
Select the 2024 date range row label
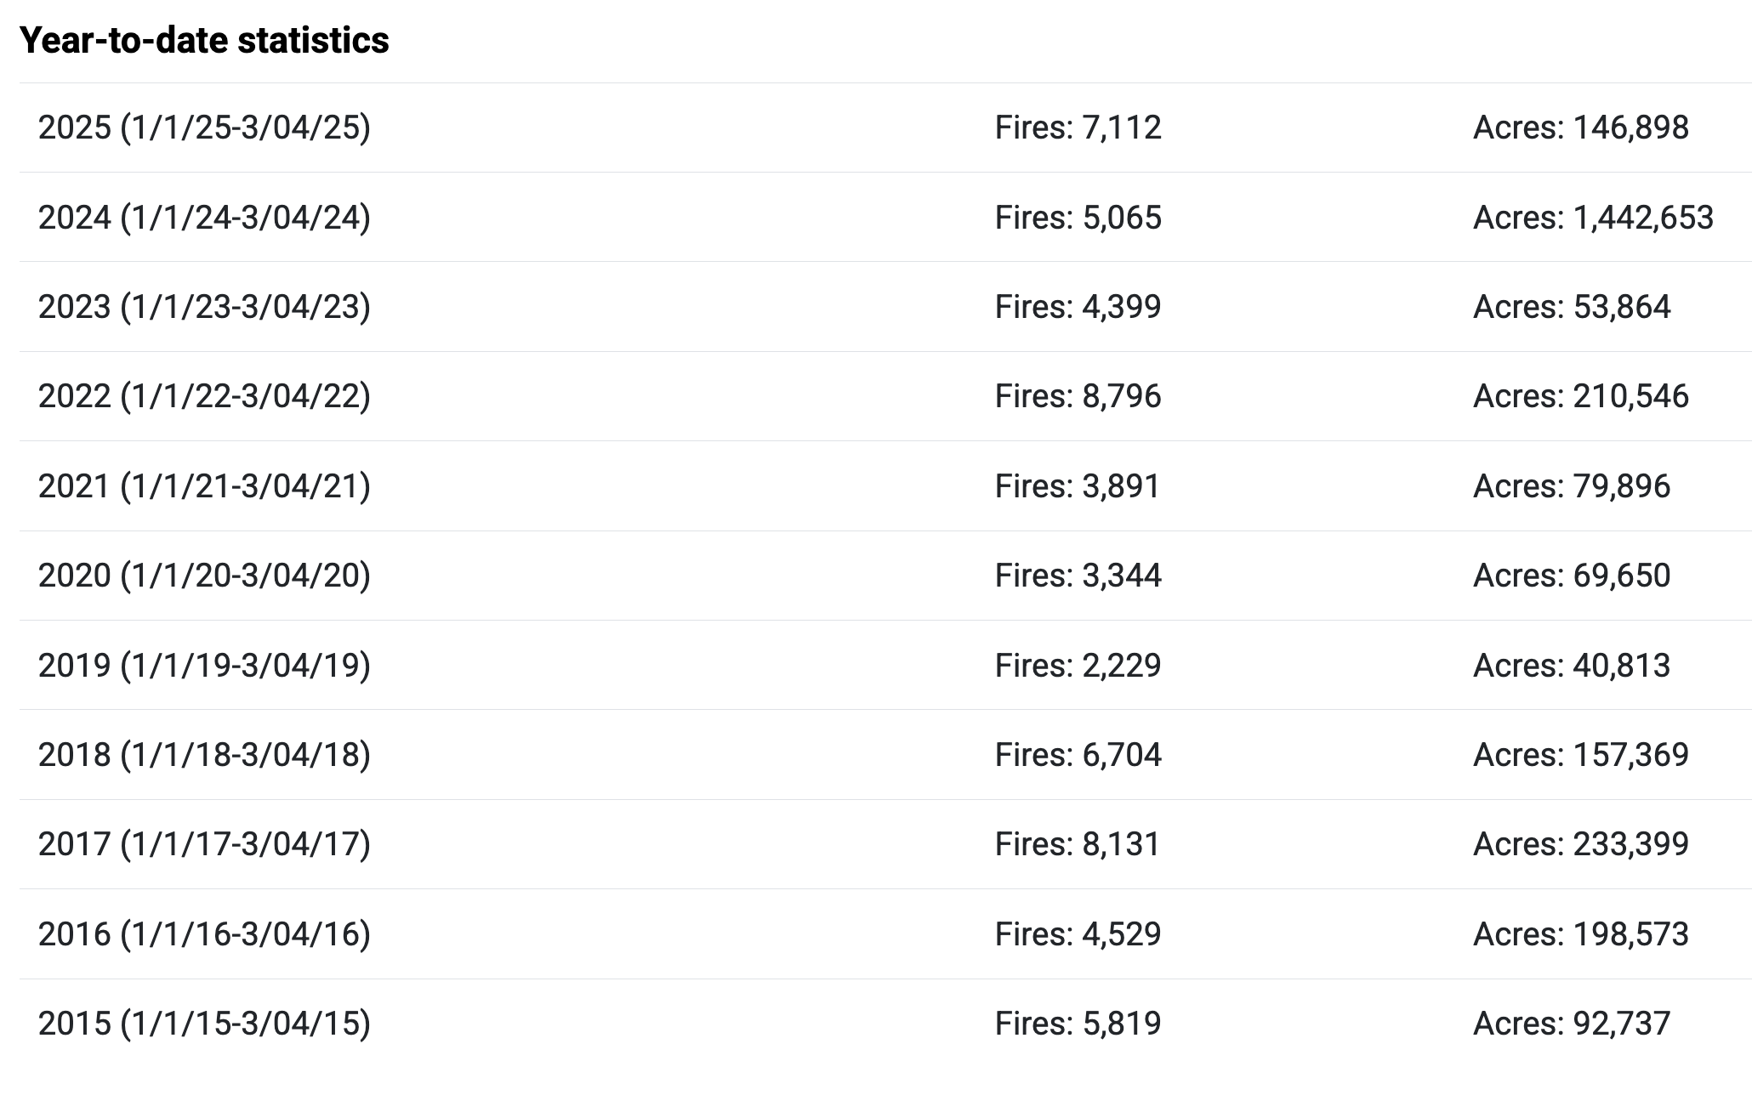204,218
